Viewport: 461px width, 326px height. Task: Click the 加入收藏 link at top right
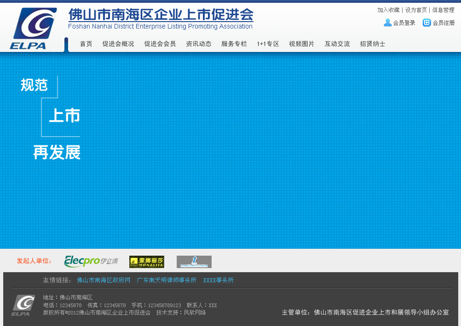(388, 10)
